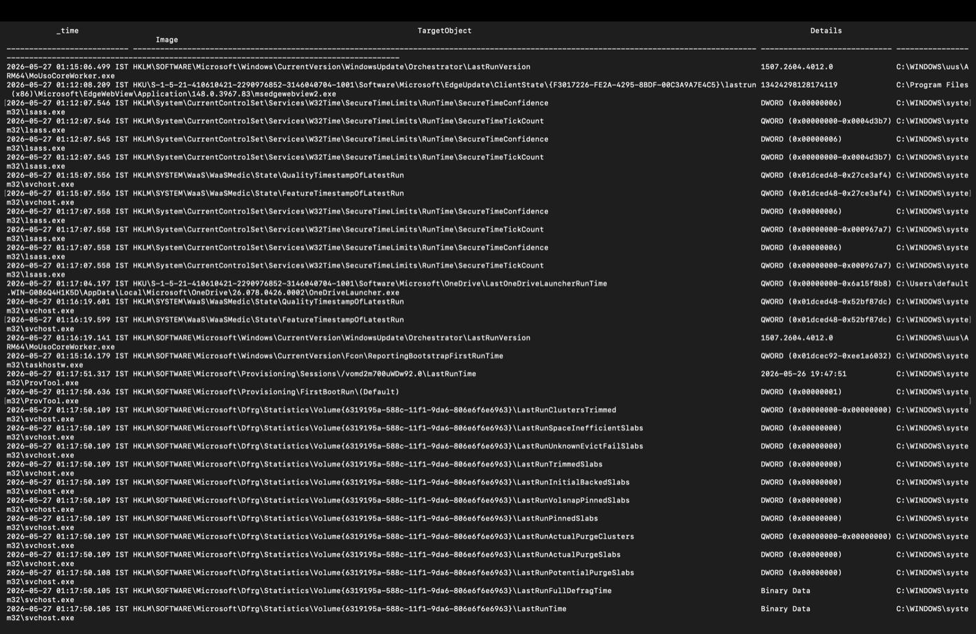The width and height of the screenshot is (976, 634).
Task: Click the taskhostw.exe image line
Action: pos(45,365)
